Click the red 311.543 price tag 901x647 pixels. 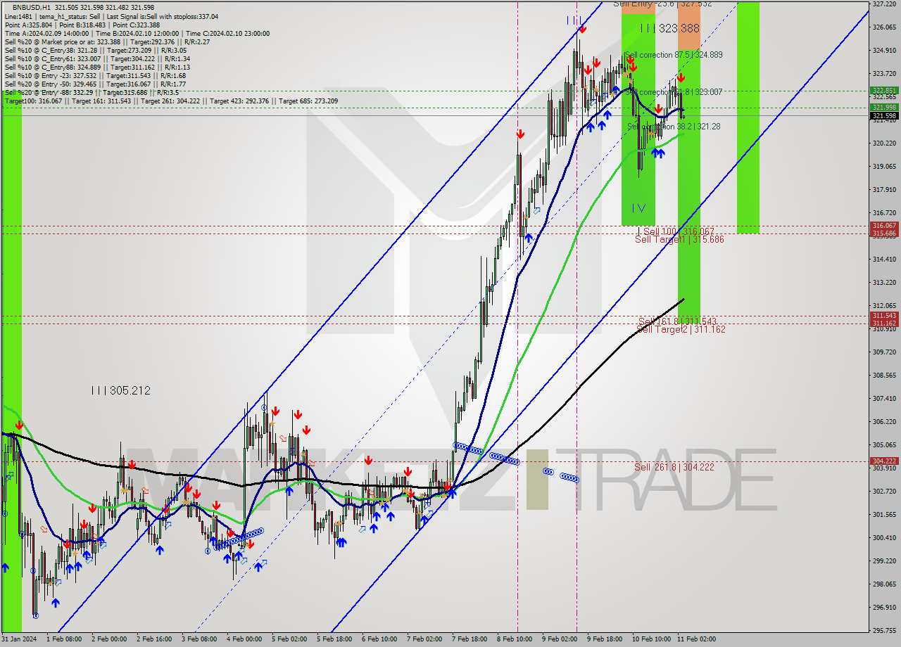point(884,316)
